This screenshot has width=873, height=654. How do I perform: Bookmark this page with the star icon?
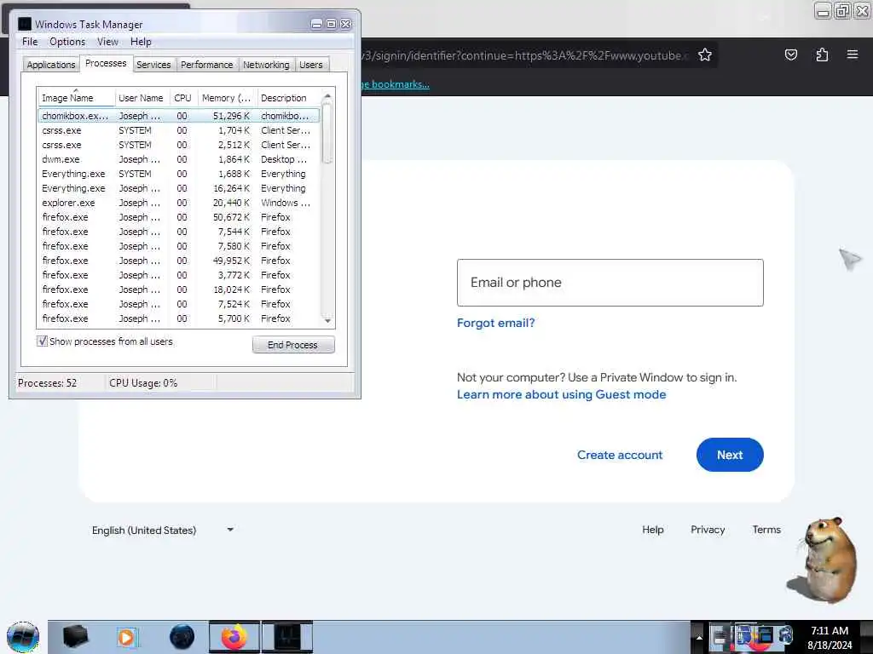point(705,54)
